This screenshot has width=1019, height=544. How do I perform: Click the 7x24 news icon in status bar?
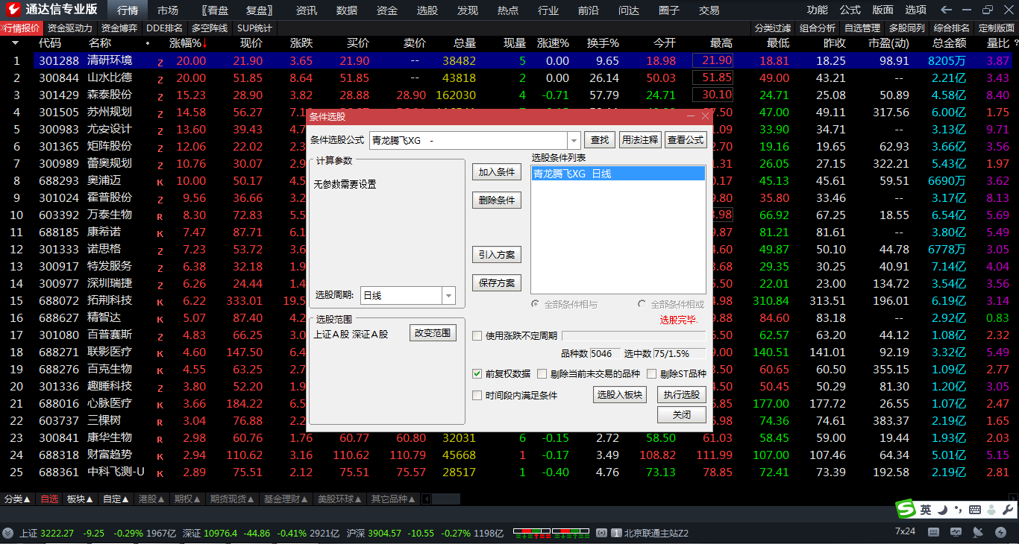tap(905, 531)
